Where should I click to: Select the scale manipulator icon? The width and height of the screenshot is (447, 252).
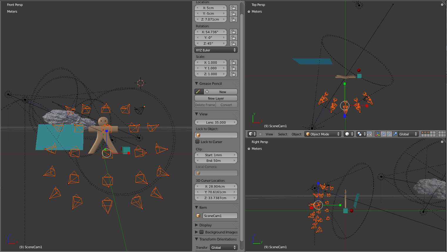coord(395,134)
